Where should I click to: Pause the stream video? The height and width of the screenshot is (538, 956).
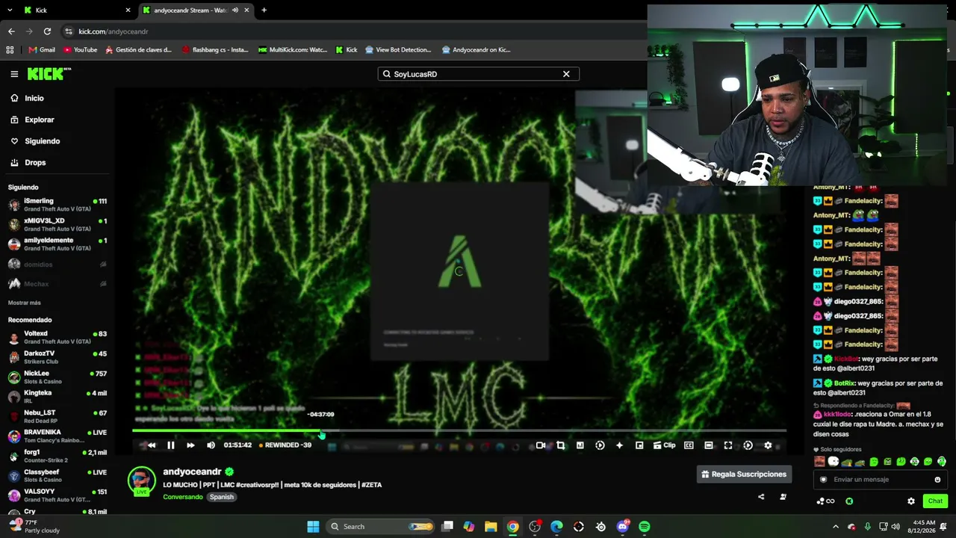pyautogui.click(x=171, y=445)
